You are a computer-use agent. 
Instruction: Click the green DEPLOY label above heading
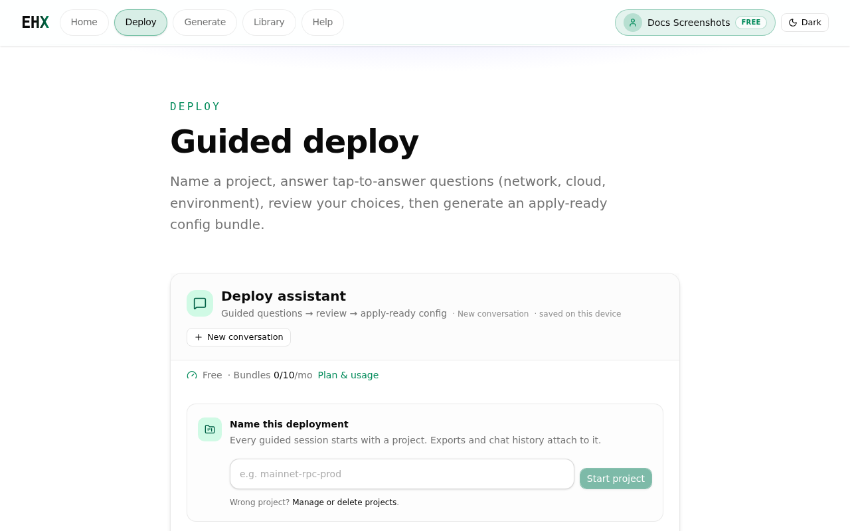pyautogui.click(x=195, y=106)
